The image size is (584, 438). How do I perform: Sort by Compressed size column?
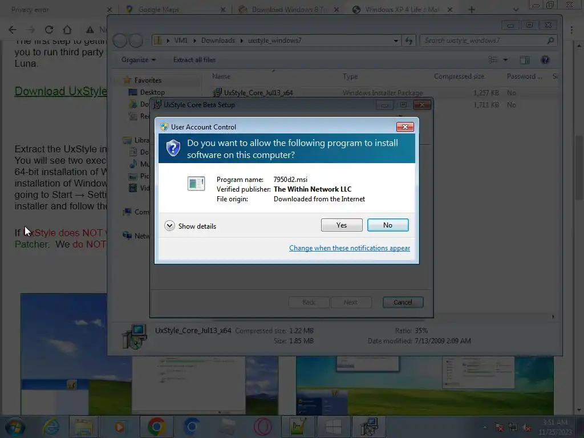[x=459, y=76]
